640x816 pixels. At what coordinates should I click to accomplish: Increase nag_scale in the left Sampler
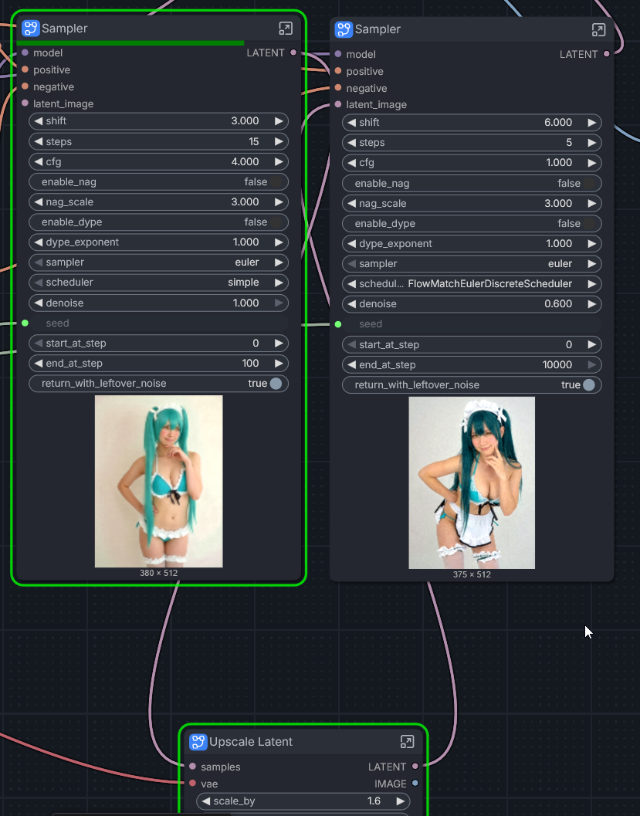point(279,201)
